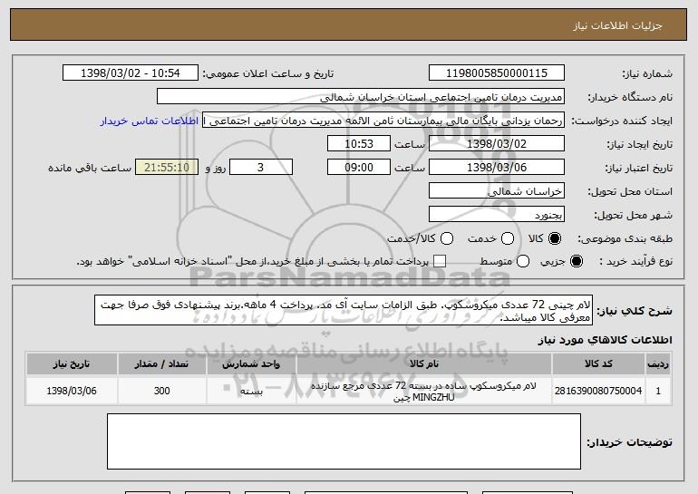This screenshot has height=494, width=698.
Task: Open the اطلاعات تماس خریدار link
Action: [150, 121]
